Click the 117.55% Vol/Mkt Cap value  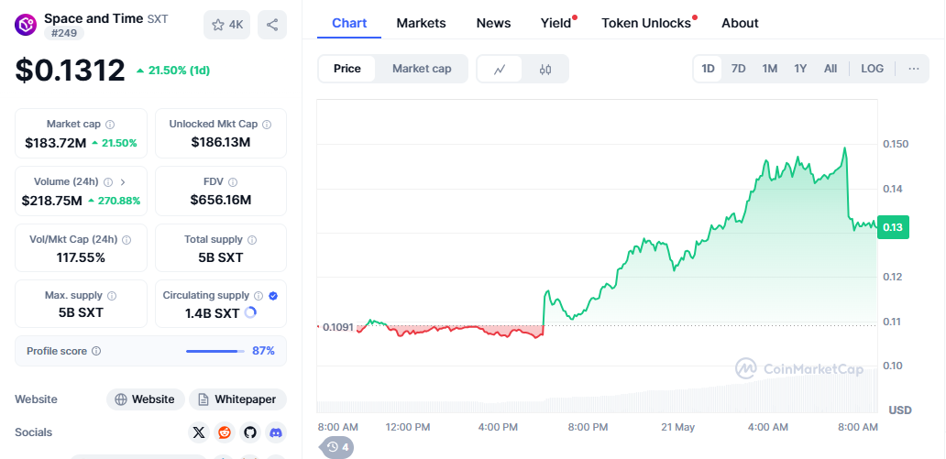tap(81, 258)
